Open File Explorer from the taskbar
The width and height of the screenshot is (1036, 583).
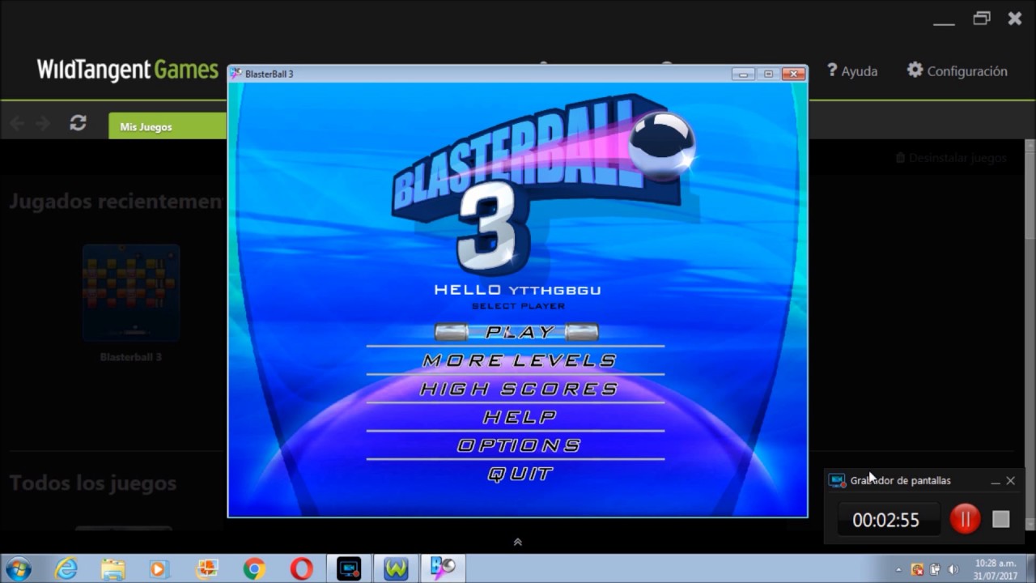tap(112, 568)
